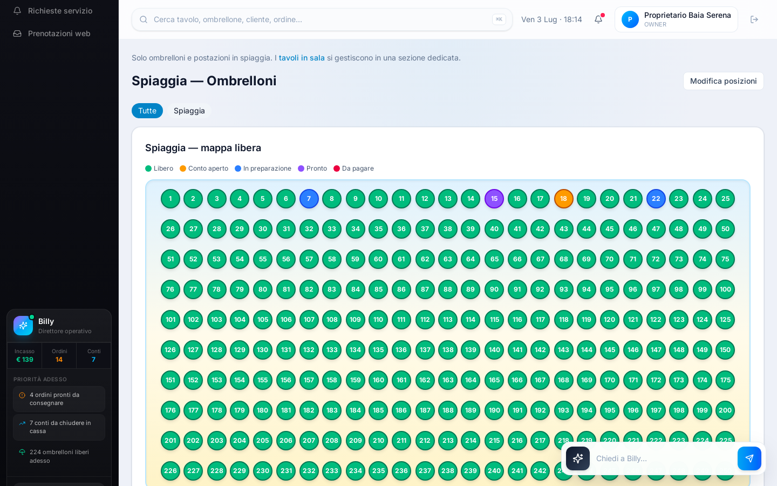Open the 4 ordini pronti da consegnare priority

coord(59,399)
